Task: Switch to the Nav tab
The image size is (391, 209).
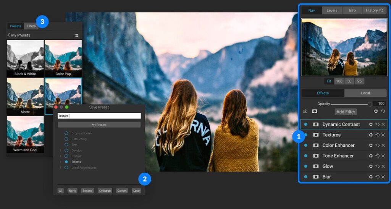Action: [312, 10]
